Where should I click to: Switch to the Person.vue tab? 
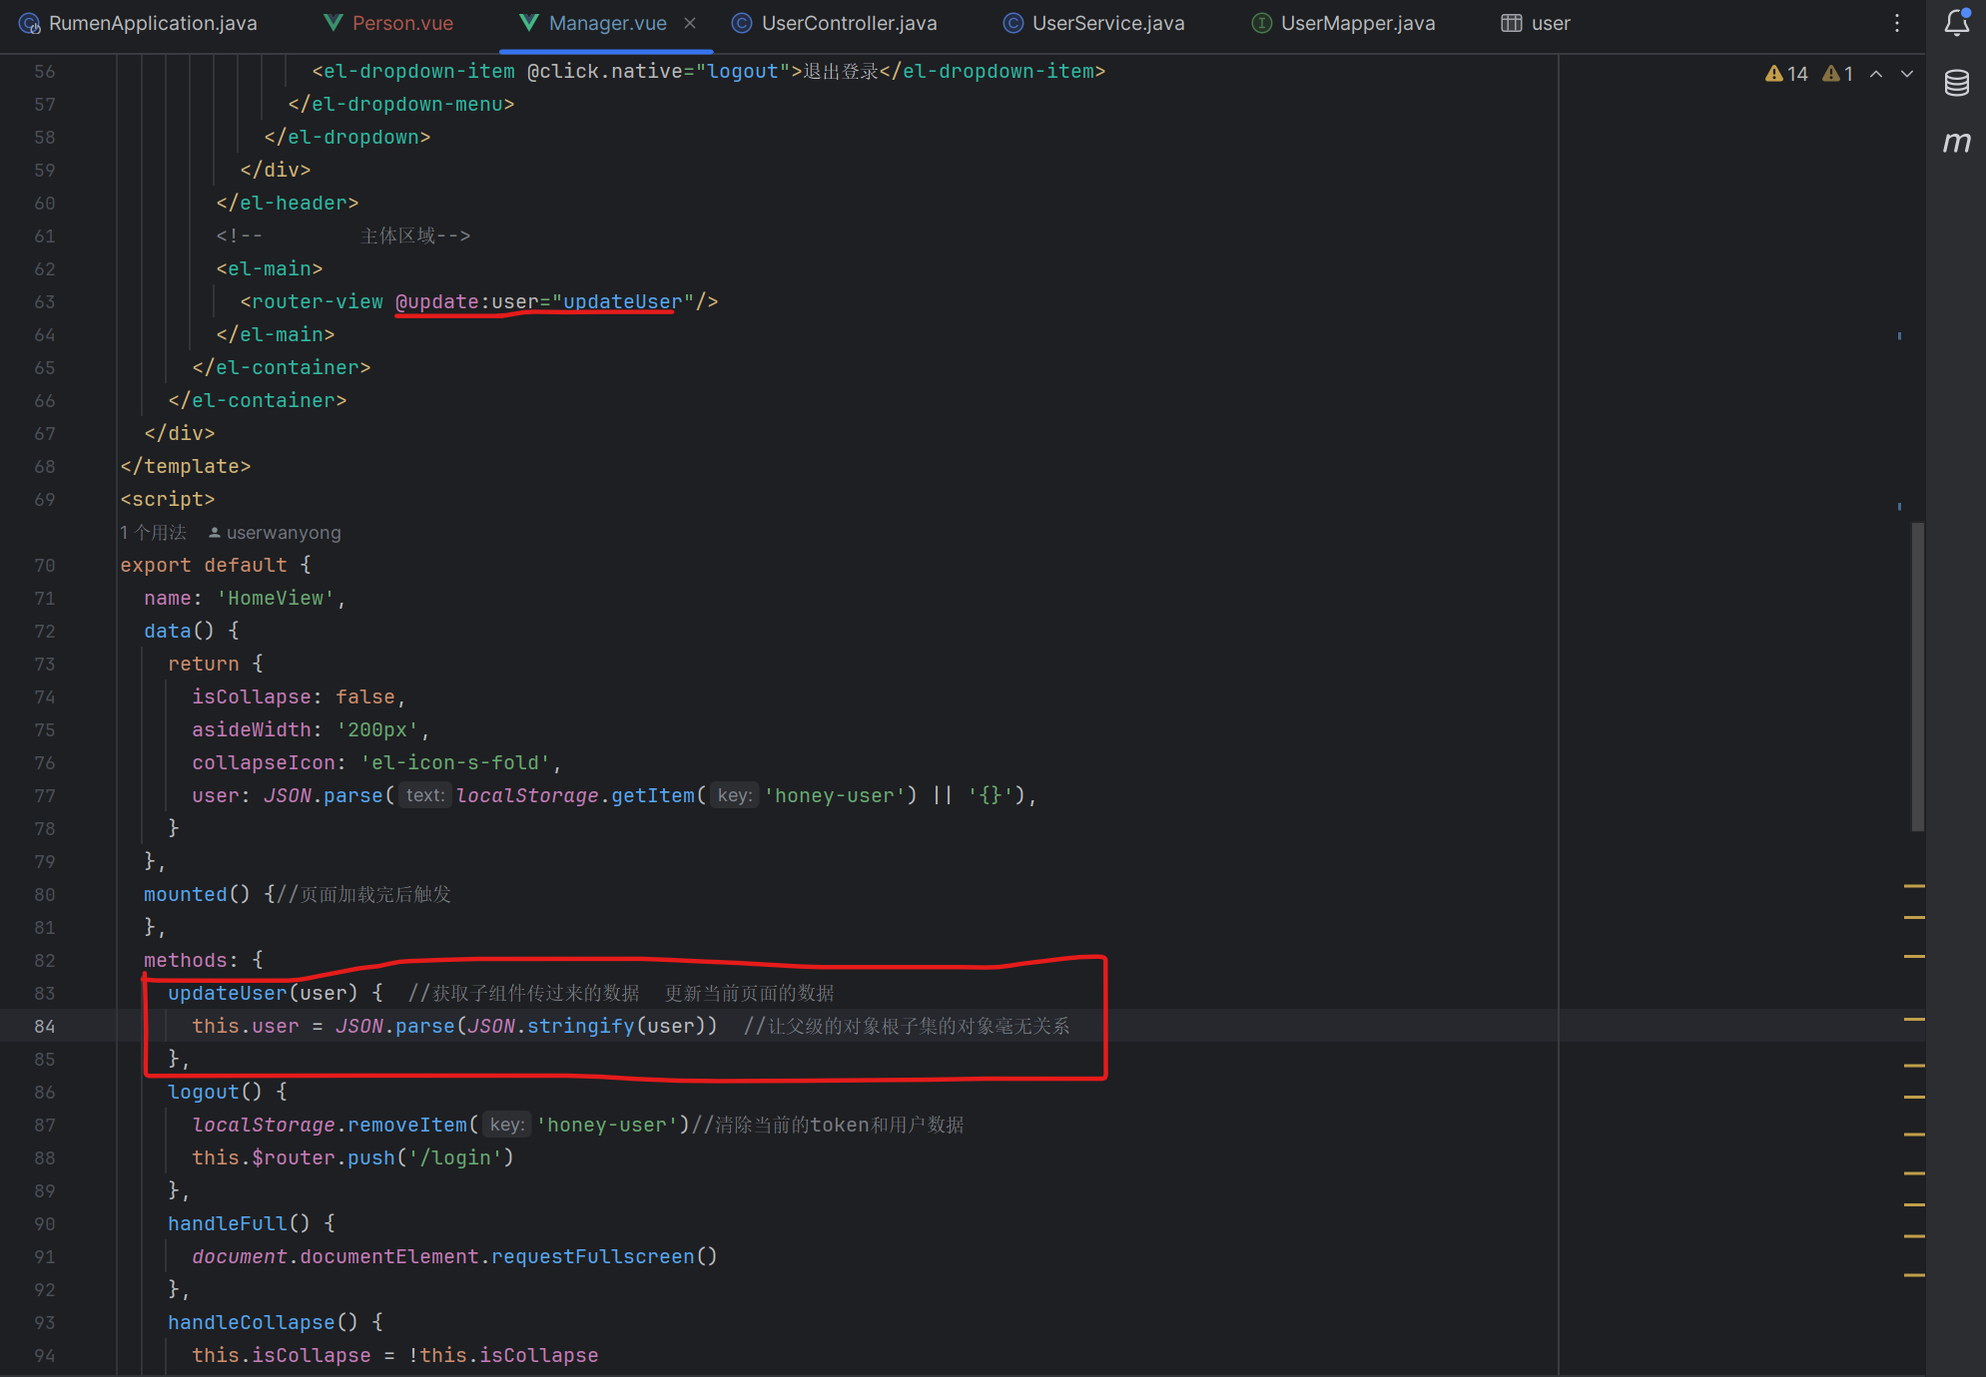coord(401,23)
